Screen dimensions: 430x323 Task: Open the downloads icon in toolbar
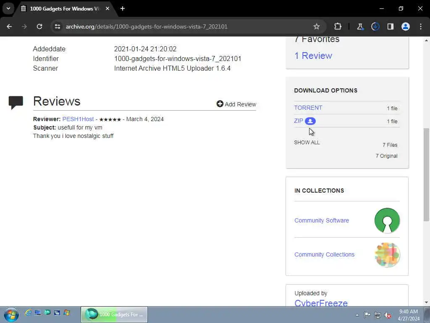(375, 26)
